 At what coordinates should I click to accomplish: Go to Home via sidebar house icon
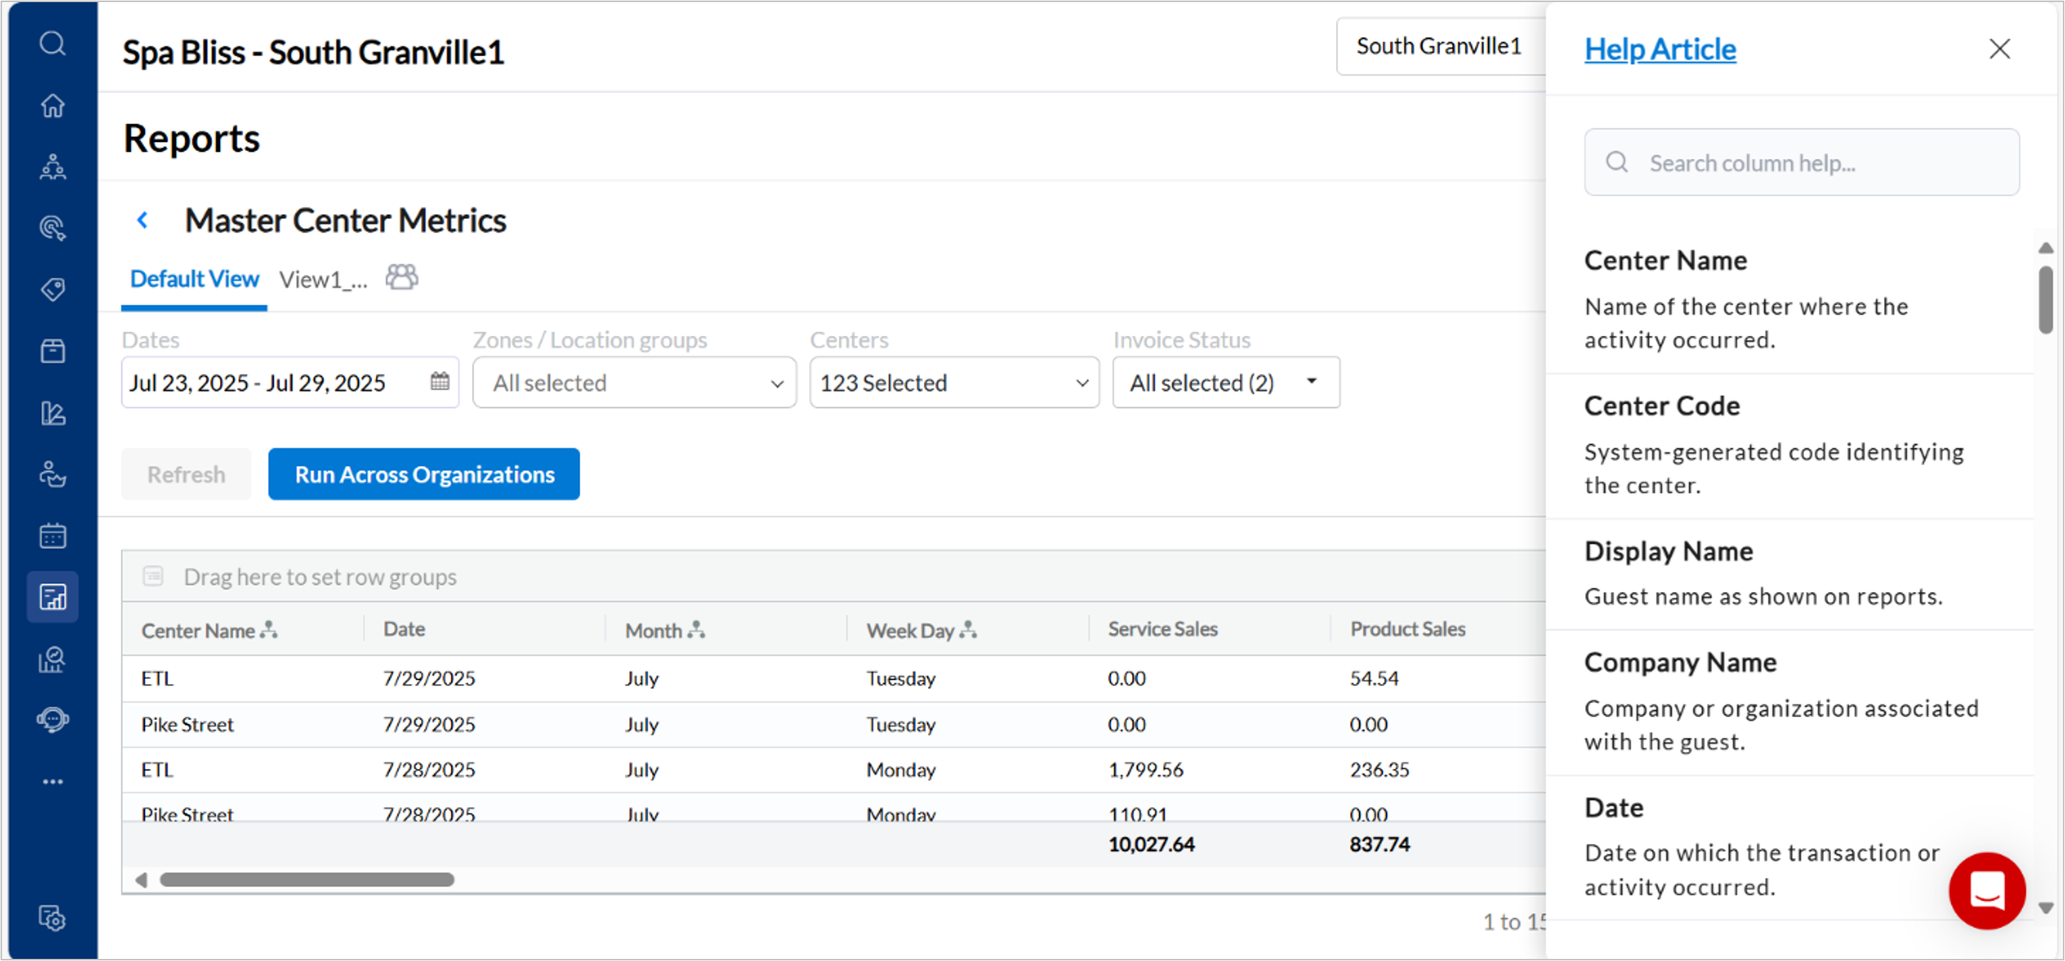53,105
